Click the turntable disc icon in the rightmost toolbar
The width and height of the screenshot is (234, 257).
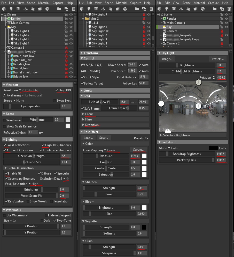203,9
